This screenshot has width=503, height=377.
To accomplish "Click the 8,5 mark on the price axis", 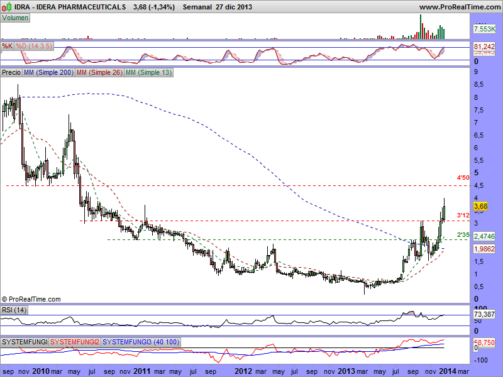I will 479,85.
